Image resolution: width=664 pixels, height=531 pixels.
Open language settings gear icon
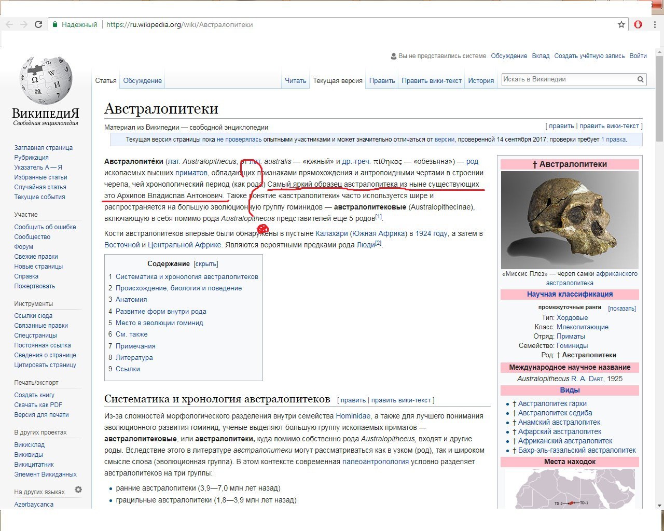pos(78,490)
